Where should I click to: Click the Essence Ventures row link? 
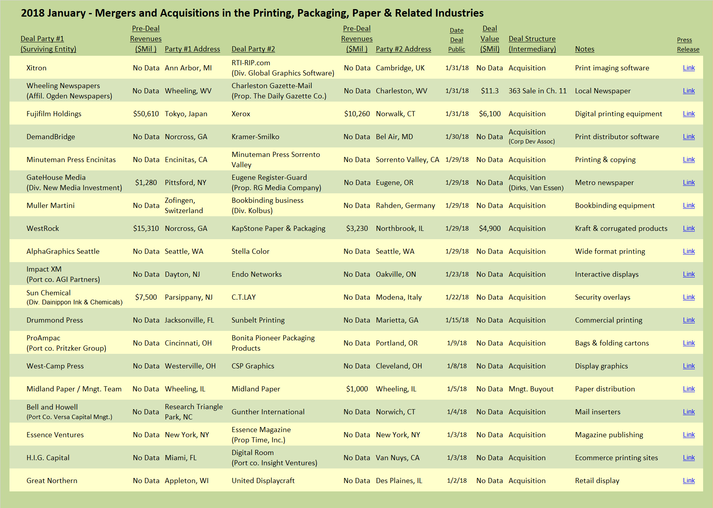click(688, 435)
